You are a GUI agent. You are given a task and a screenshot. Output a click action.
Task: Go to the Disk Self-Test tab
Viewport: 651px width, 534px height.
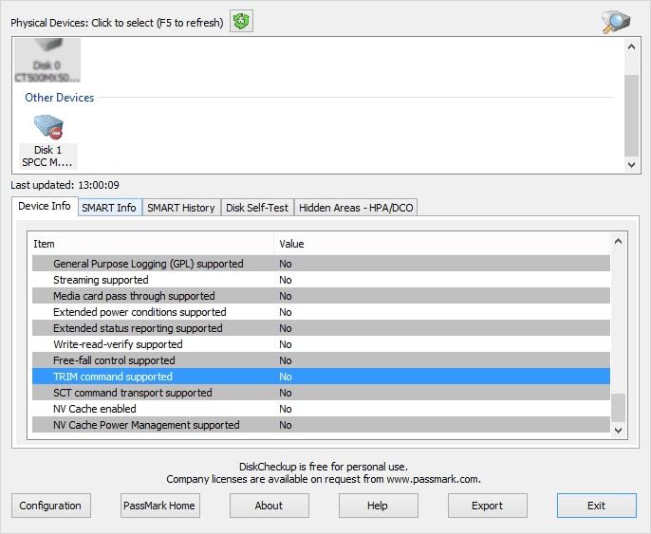[x=257, y=208]
